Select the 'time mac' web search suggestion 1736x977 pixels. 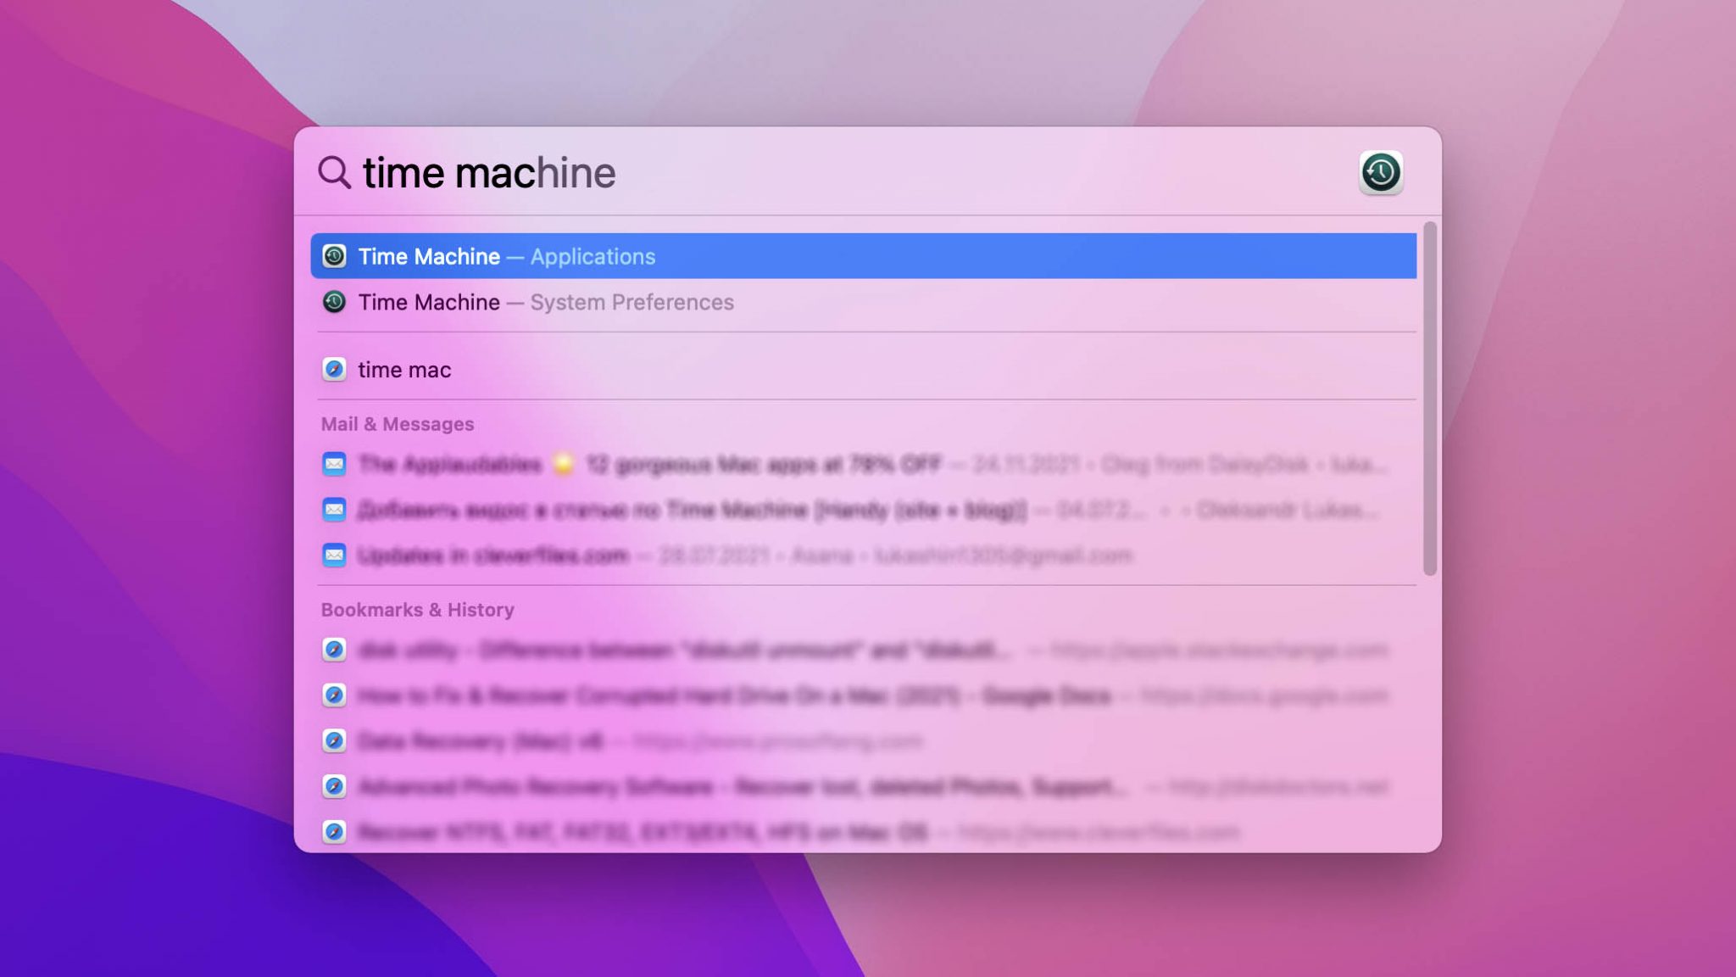pos(404,370)
